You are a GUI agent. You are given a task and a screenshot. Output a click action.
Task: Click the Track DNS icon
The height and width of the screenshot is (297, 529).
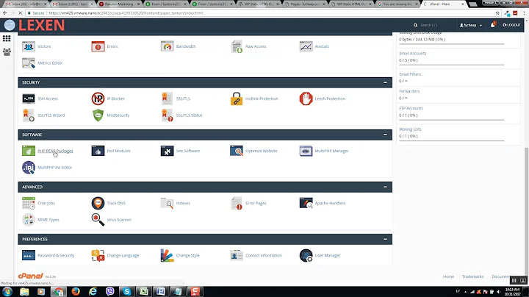coord(98,203)
